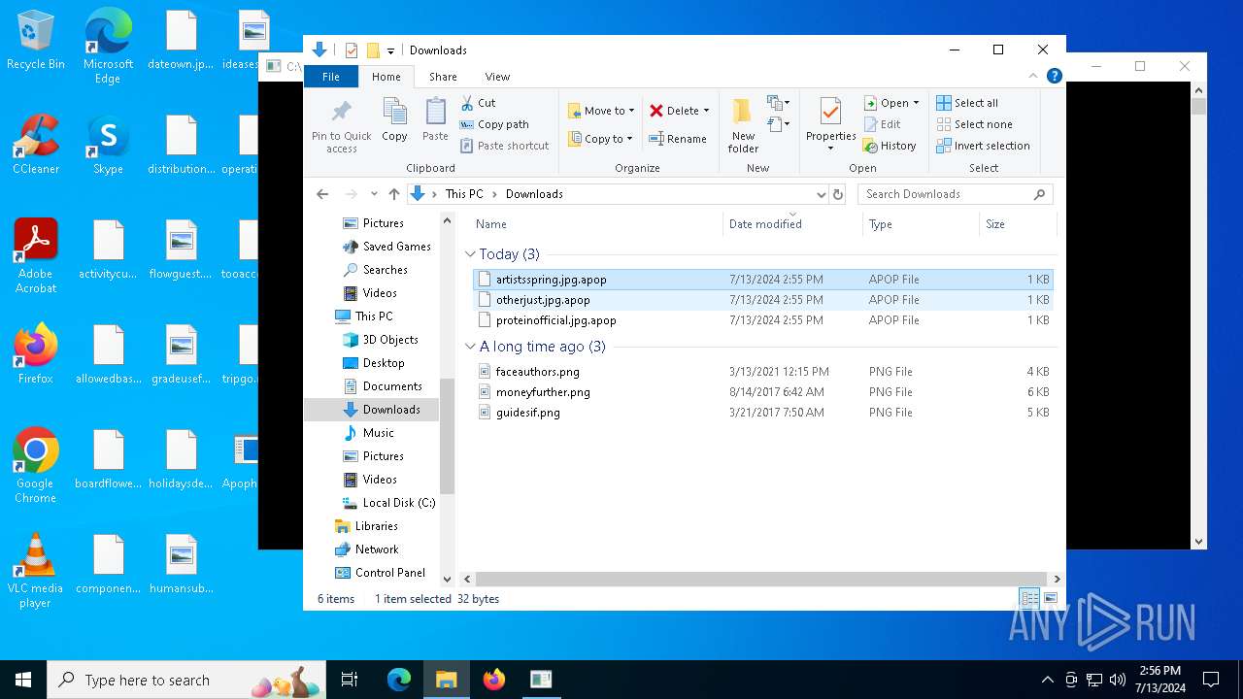Switch to the Home ribbon tab

pyautogui.click(x=386, y=77)
